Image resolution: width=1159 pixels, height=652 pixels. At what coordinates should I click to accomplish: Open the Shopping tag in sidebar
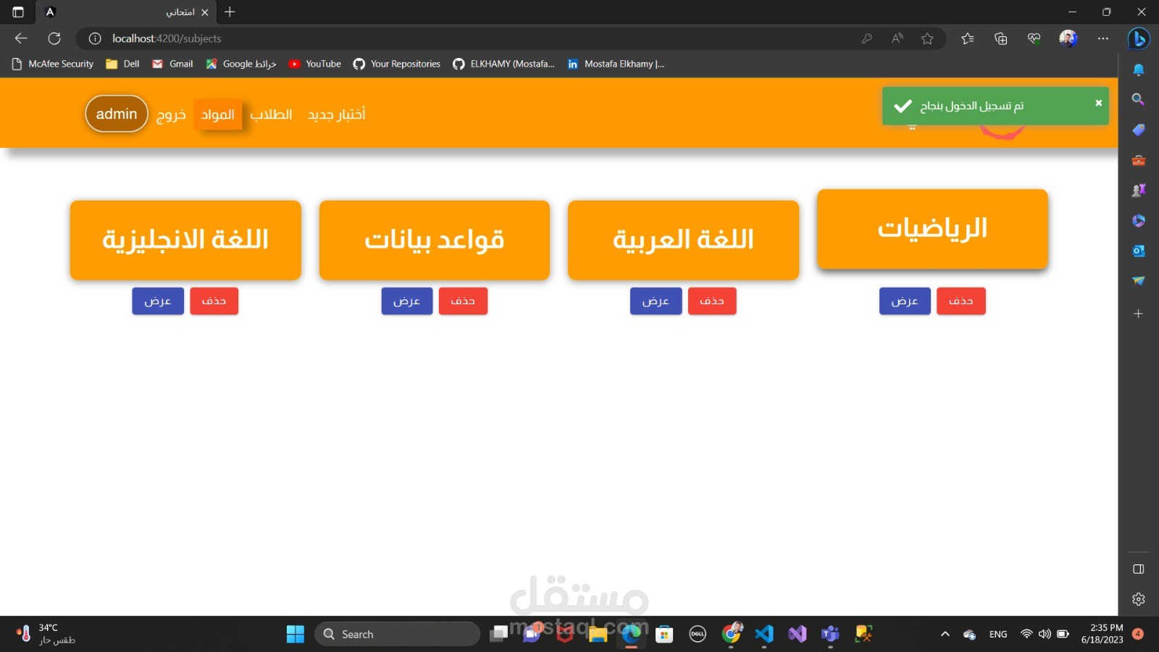click(x=1139, y=130)
